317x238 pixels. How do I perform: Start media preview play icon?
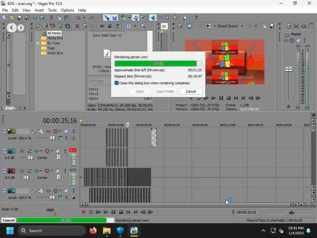[x=102, y=26]
